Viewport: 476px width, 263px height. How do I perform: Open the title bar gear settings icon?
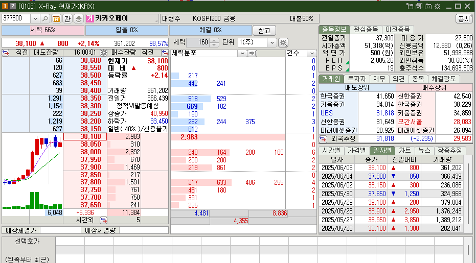pyautogui.click(x=437, y=6)
